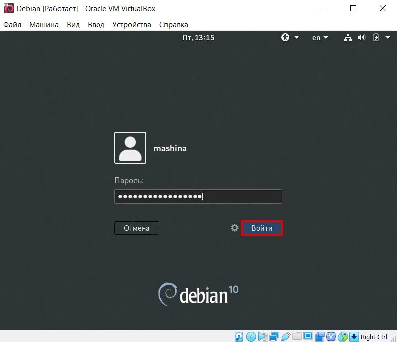
Task: Expand the accessibility dropdown arrow
Action: (x=296, y=37)
